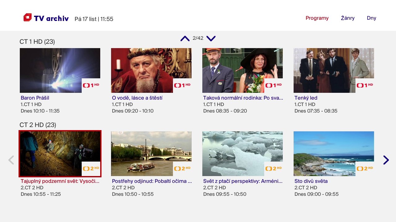The height and width of the screenshot is (222, 396).
Task: Click time Dnes 09:20 - 10:10
Action: coord(133,111)
